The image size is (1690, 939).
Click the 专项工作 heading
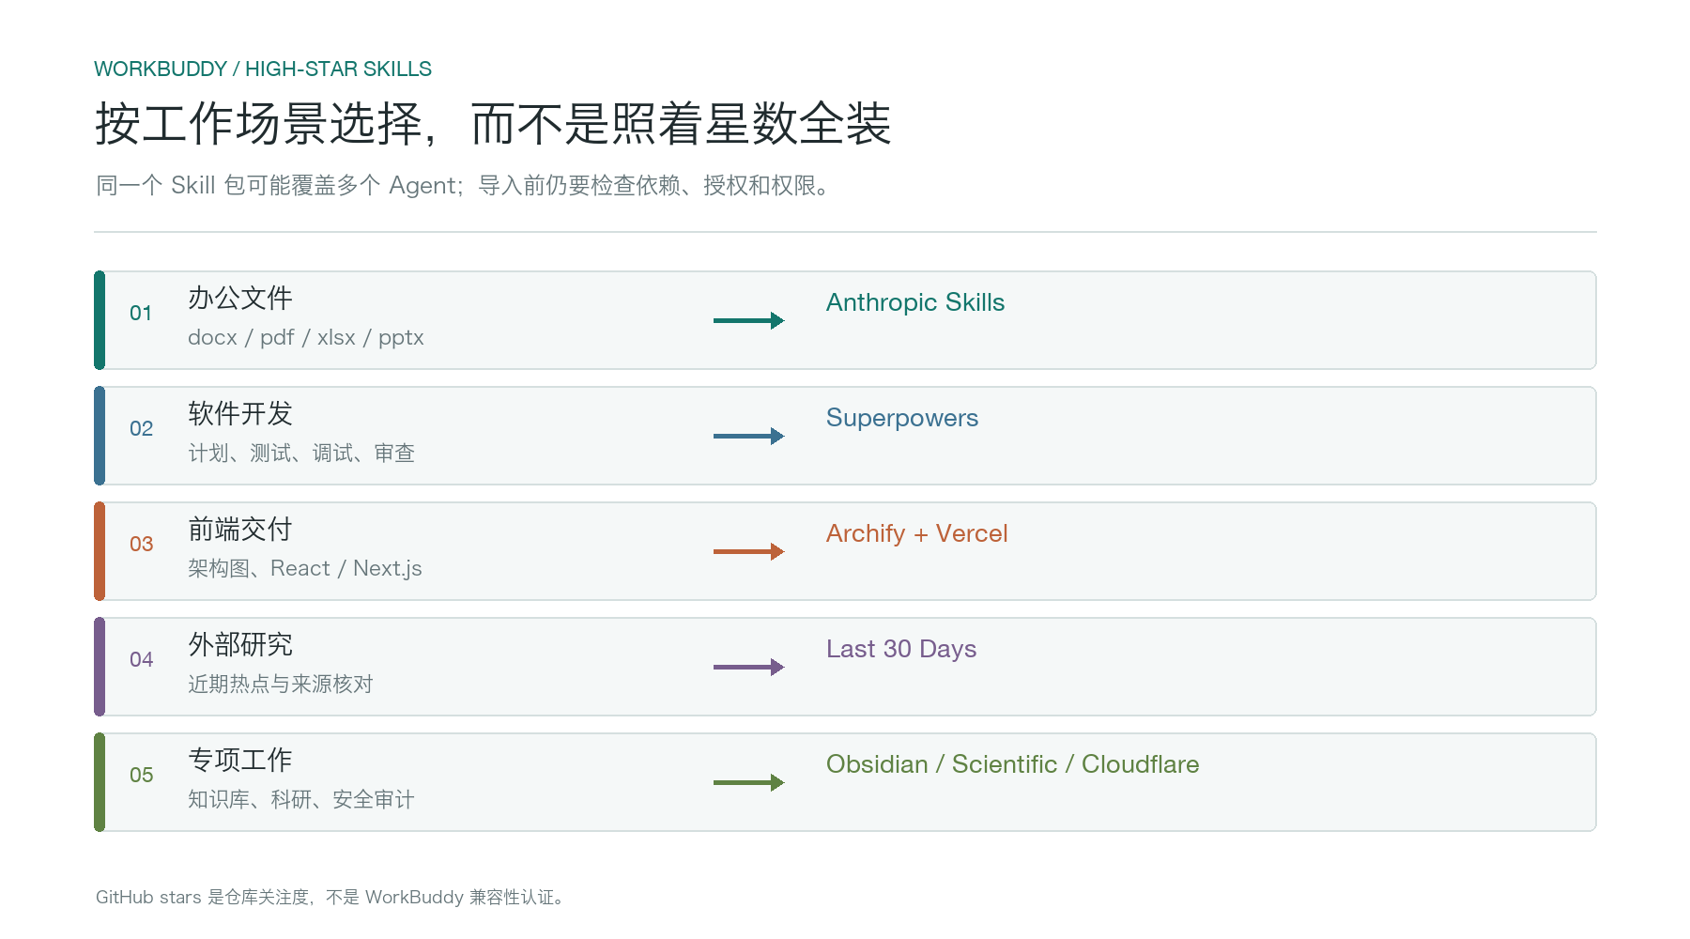click(240, 760)
